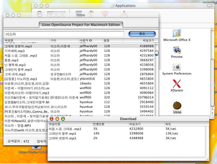Click the Finder Back arrow button
This screenshot has height=164, width=217.
[x=40, y=14]
